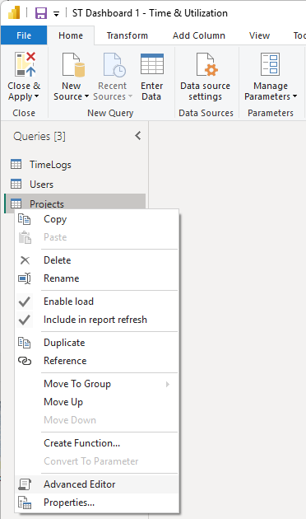
Task: Click the Queries [3] pane header
Action: coord(39,136)
